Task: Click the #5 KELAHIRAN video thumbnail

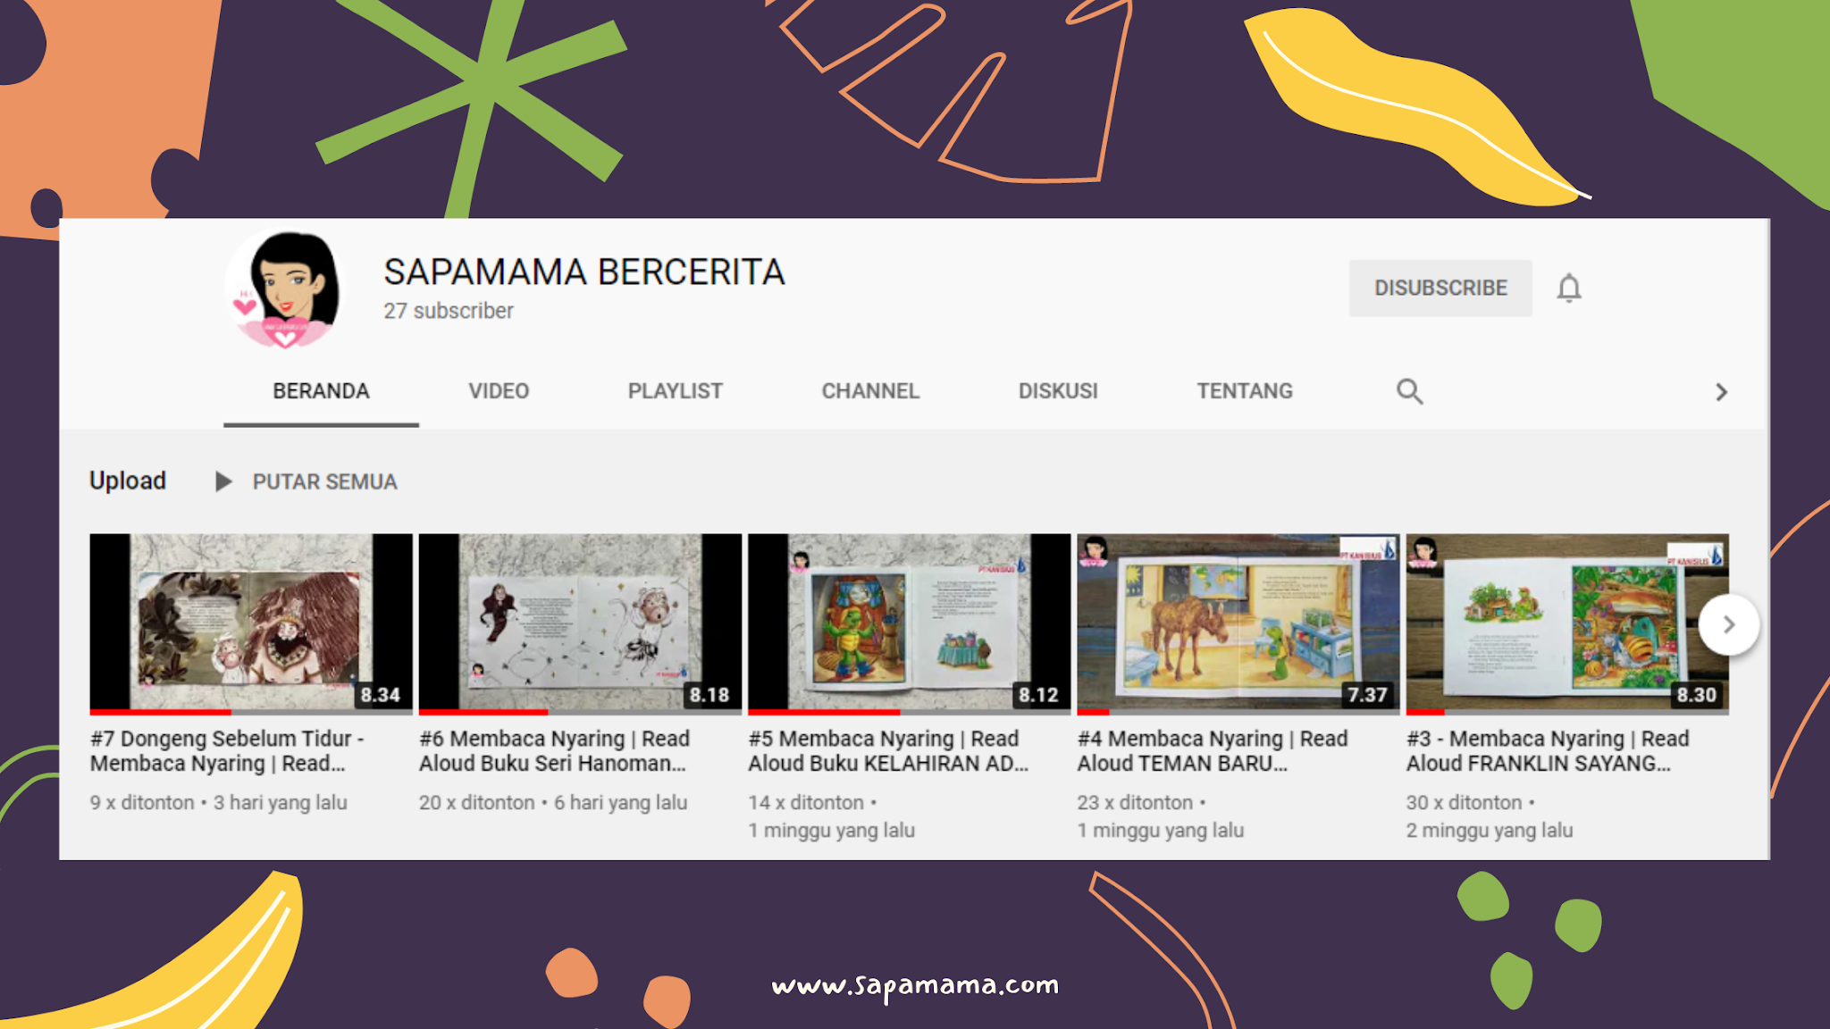Action: 909,622
